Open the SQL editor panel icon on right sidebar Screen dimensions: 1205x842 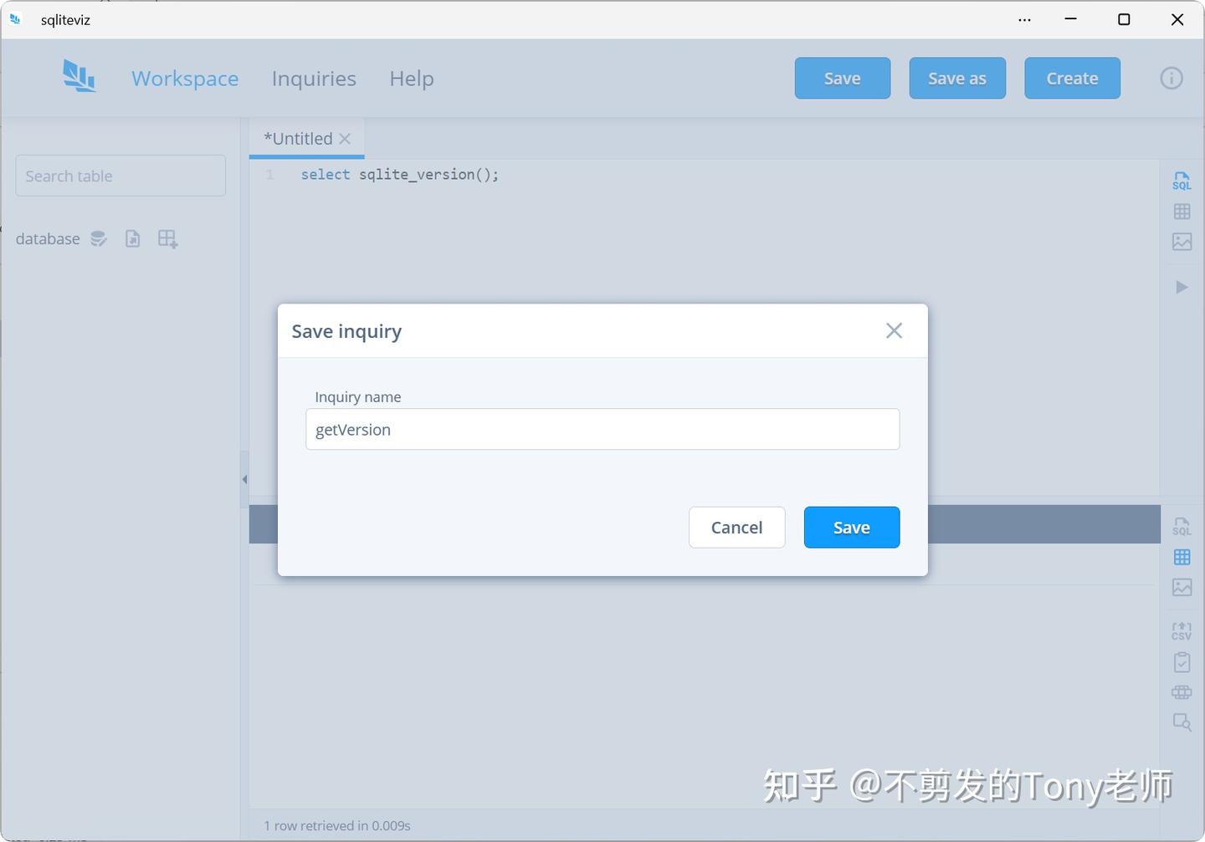tap(1182, 181)
